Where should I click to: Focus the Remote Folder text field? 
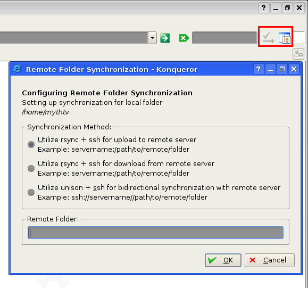coord(155,233)
